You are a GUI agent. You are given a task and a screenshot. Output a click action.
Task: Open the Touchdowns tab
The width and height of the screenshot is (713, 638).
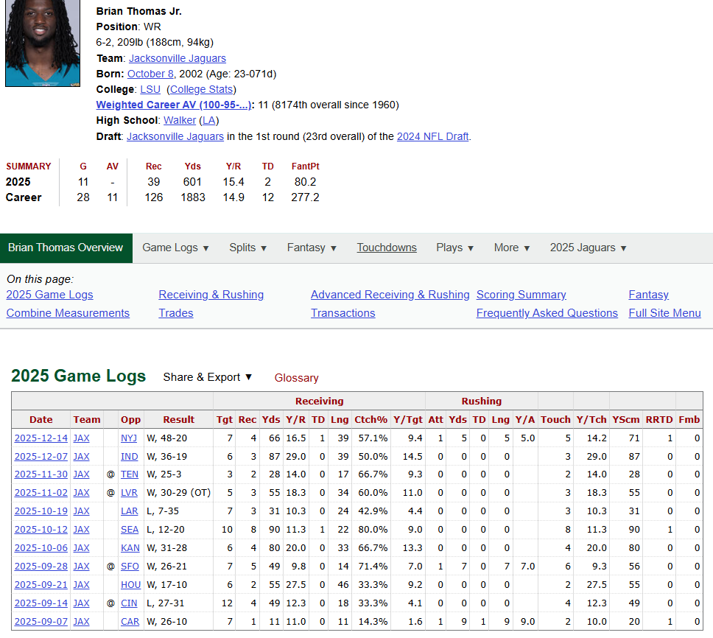387,248
